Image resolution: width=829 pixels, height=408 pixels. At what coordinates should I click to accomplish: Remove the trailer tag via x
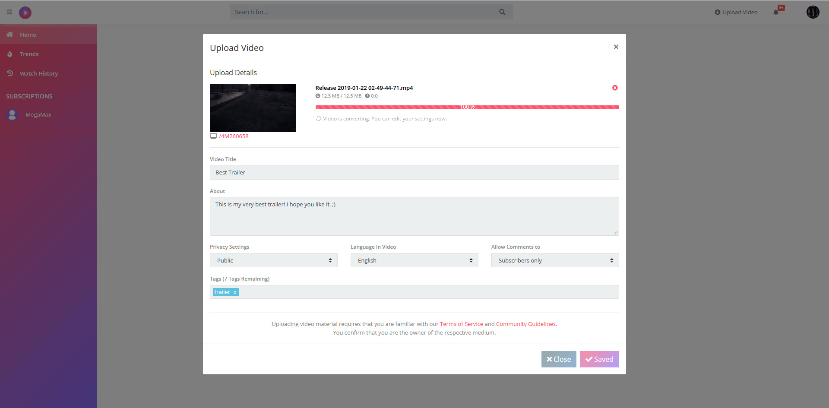235,292
